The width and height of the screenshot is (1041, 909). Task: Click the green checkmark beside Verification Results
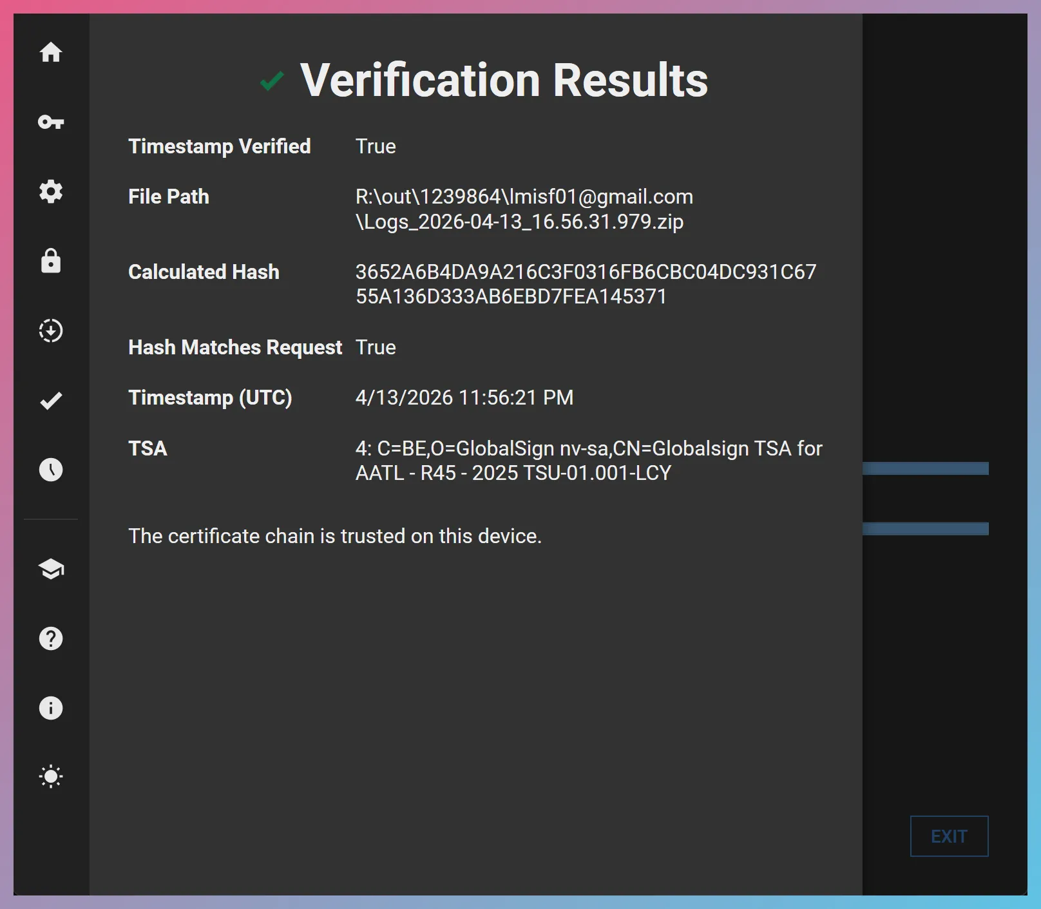coord(271,81)
